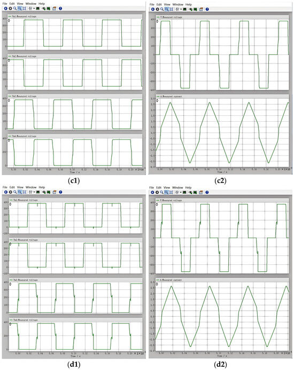Expand the V:Measured voltage plot handle in (c2)
The width and height of the screenshot is (294, 370).
pos(157,21)
